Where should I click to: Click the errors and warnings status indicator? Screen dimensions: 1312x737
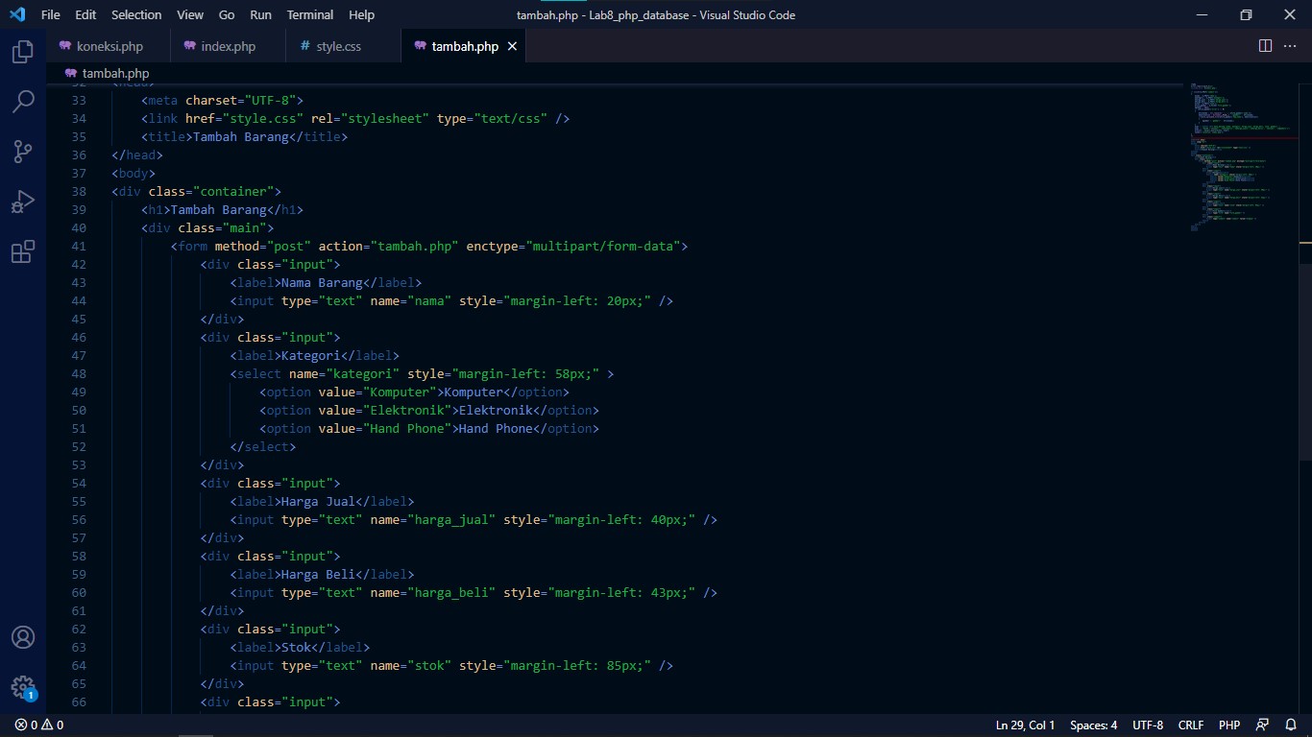[39, 725]
